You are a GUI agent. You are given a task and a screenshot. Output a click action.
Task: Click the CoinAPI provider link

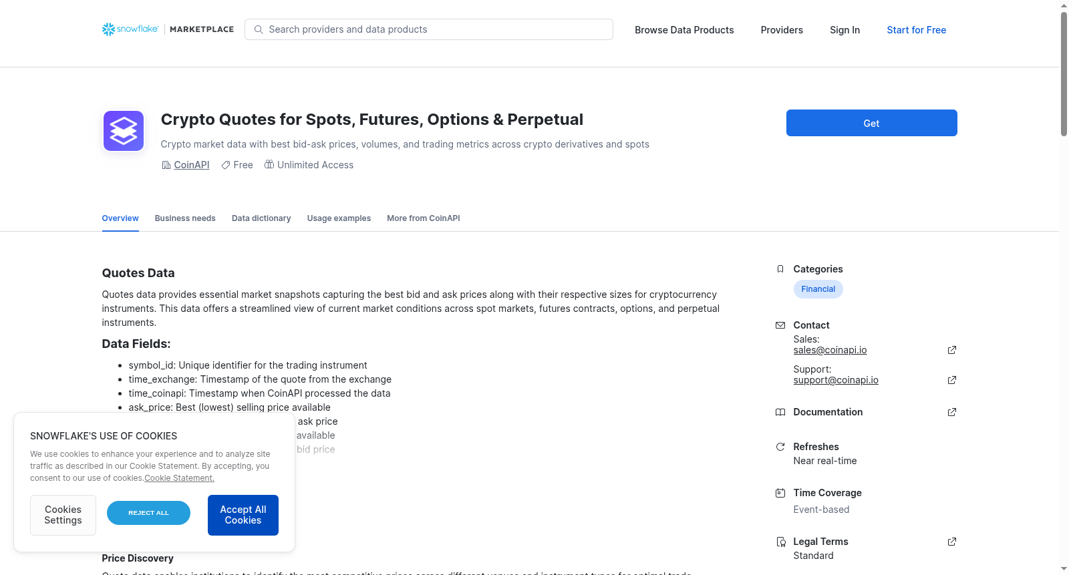(192, 165)
